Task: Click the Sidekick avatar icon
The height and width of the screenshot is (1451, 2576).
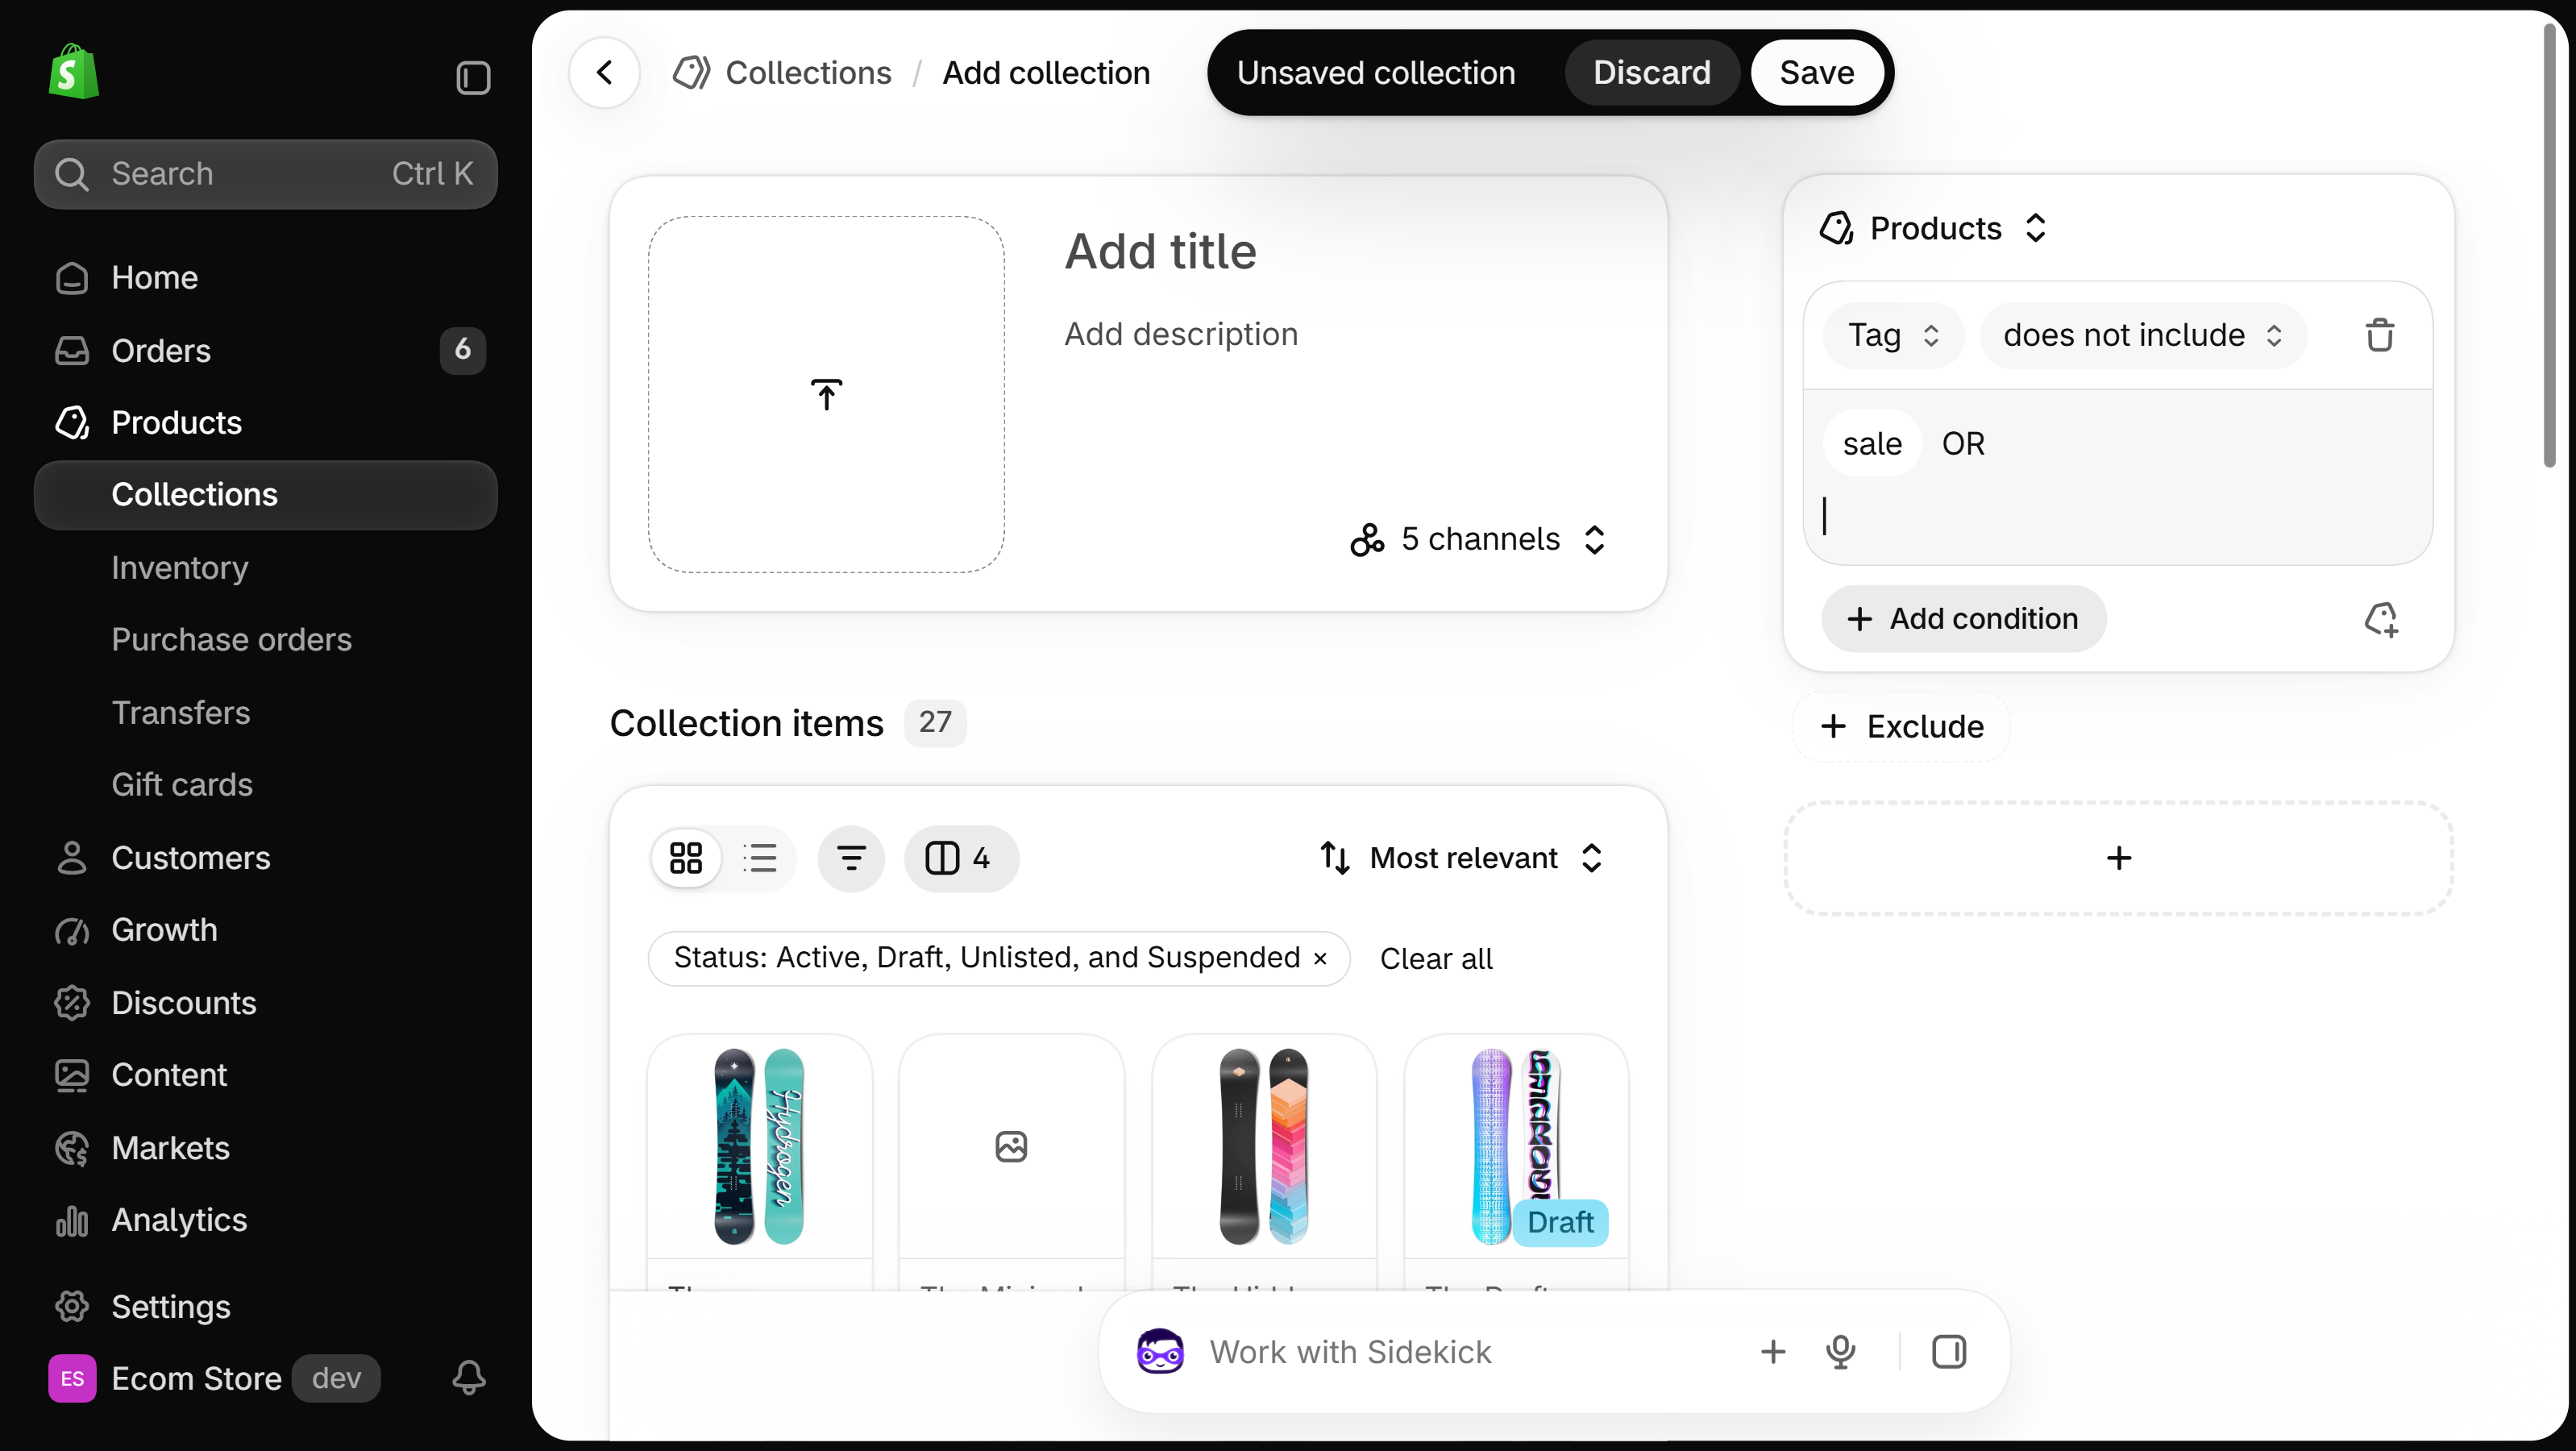Action: (1160, 1351)
